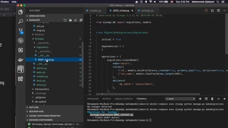The height and width of the screenshot is (128, 228).
Task: Open the PostgreSQL elephant view
Action: tap(21, 69)
